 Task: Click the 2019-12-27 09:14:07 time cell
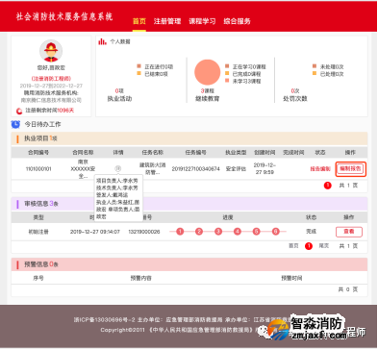pos(95,232)
